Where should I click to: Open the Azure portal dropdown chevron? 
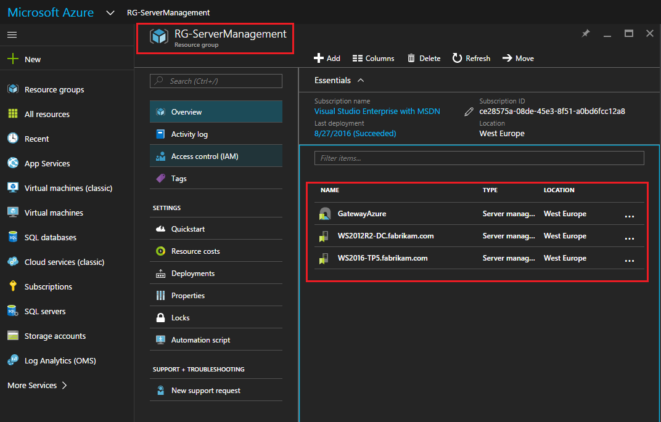point(110,13)
